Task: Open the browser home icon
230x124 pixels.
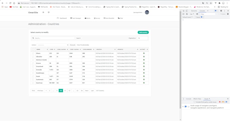Action: pyautogui.click(x=14, y=3)
